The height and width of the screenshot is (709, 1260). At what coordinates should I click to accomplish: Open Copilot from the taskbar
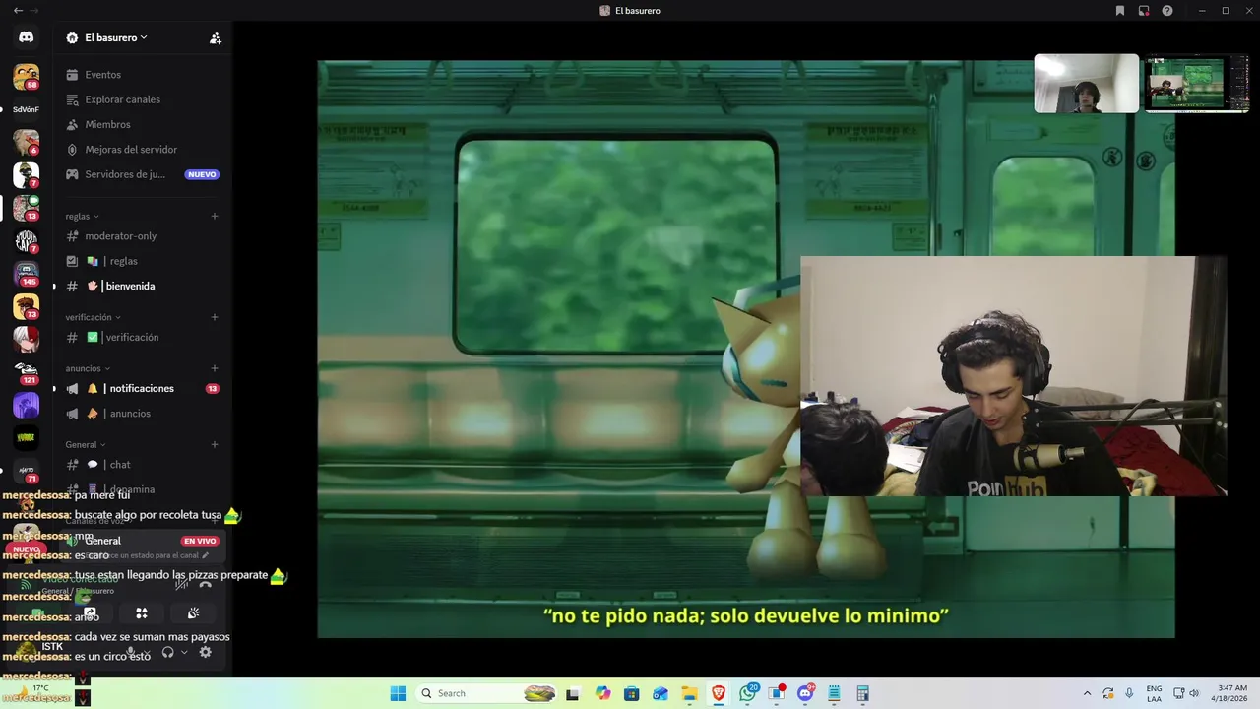point(603,693)
